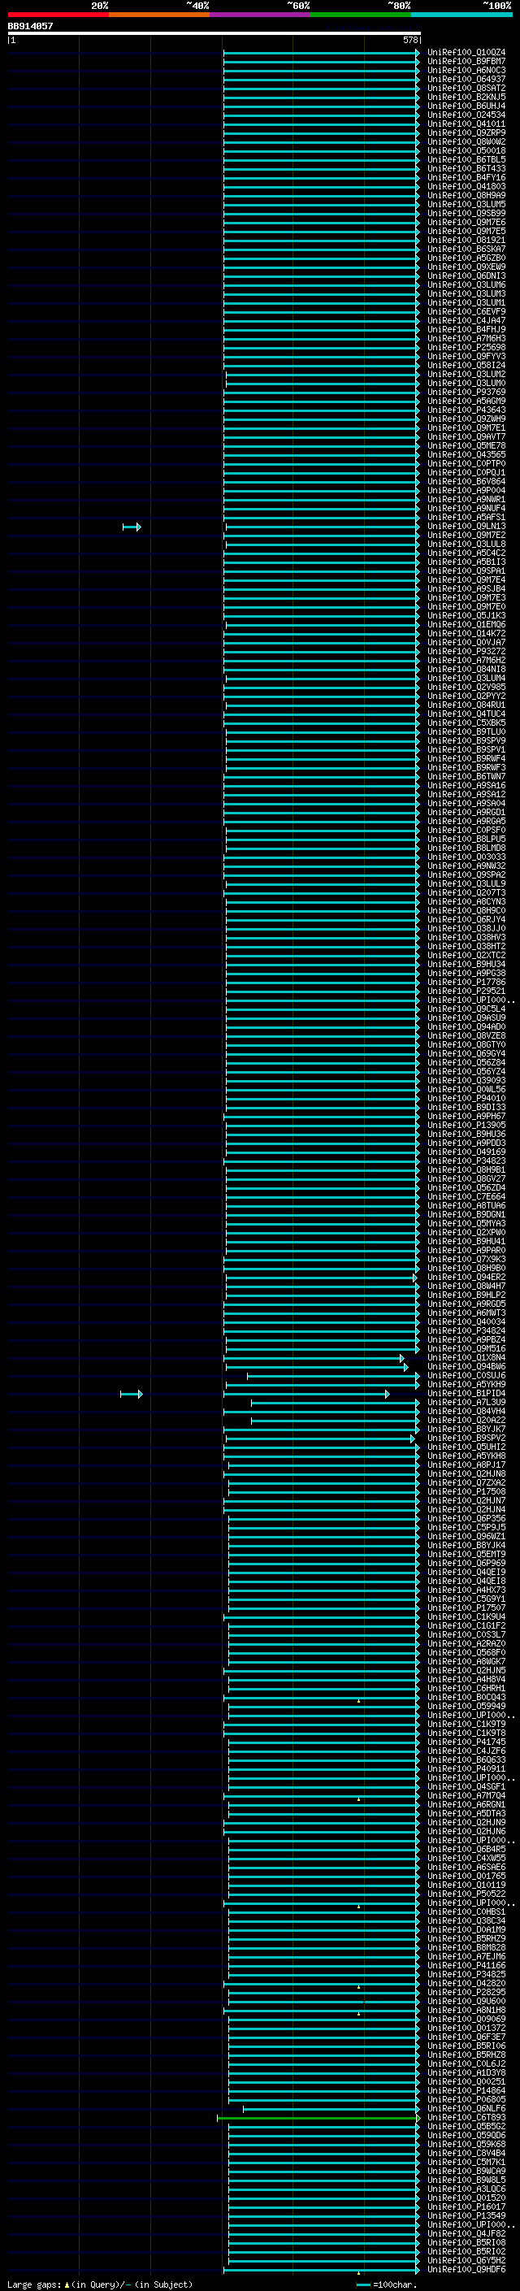This screenshot has height=2291, width=520.
Task: Select UniRef100_B6SKA7 label
Action: coord(466,249)
